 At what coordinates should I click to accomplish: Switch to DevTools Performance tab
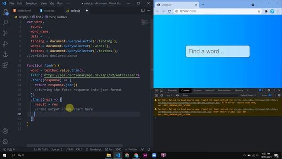pyautogui.click(x=224, y=90)
